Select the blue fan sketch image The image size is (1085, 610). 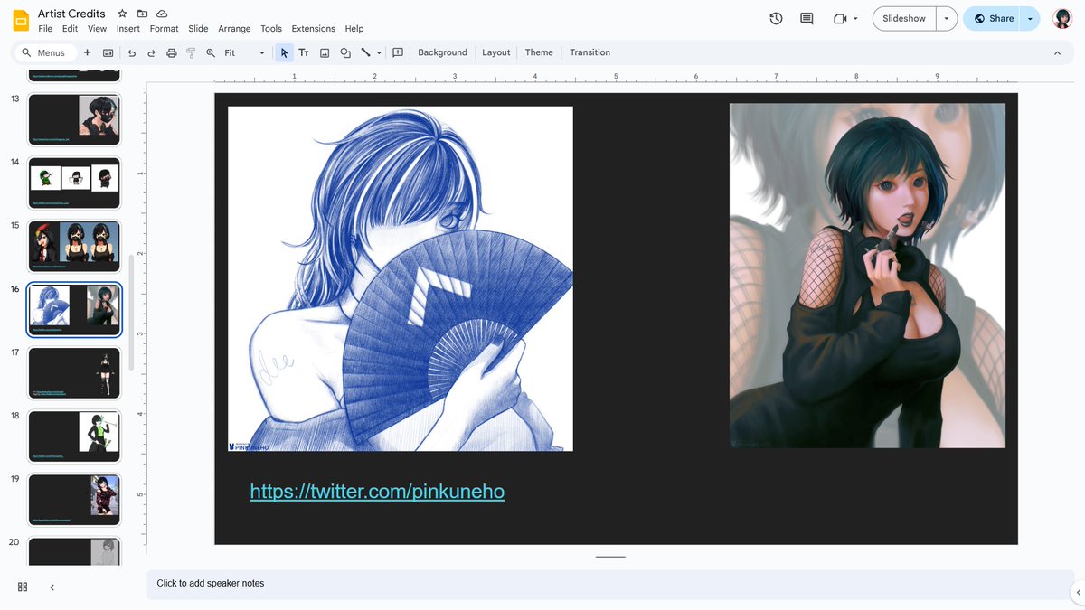pos(401,278)
